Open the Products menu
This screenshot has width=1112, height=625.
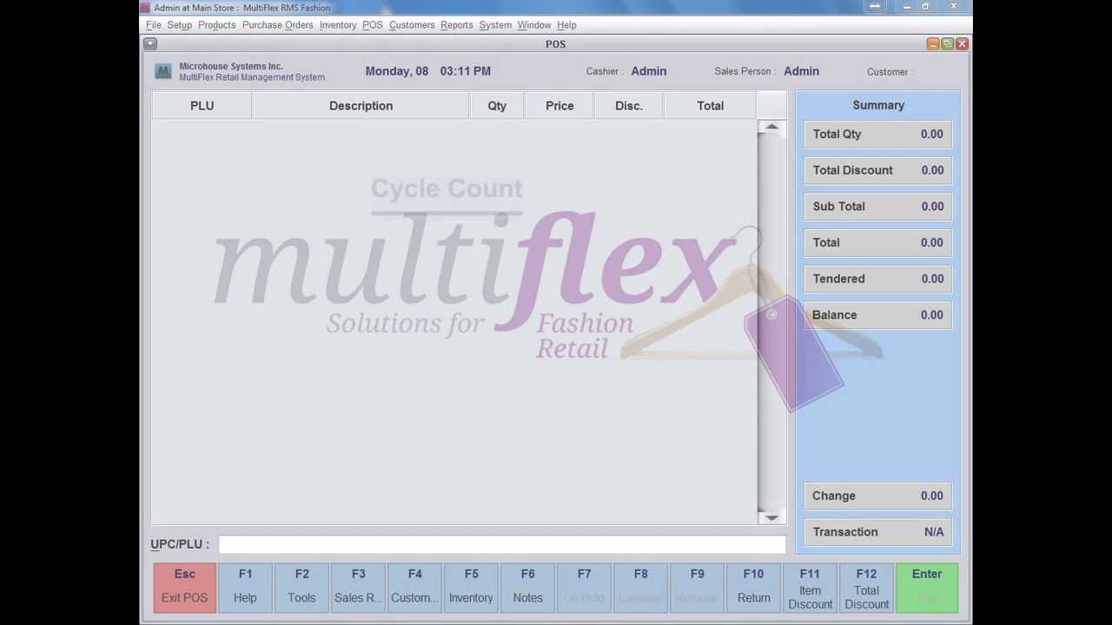tap(216, 25)
